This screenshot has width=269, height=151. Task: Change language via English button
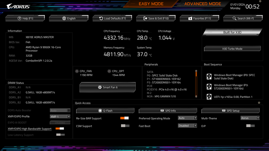tap(69, 18)
